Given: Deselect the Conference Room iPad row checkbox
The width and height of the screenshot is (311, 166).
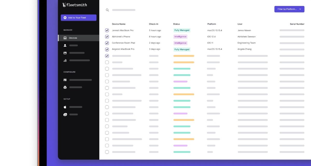Looking at the screenshot, I should pos(107,43).
